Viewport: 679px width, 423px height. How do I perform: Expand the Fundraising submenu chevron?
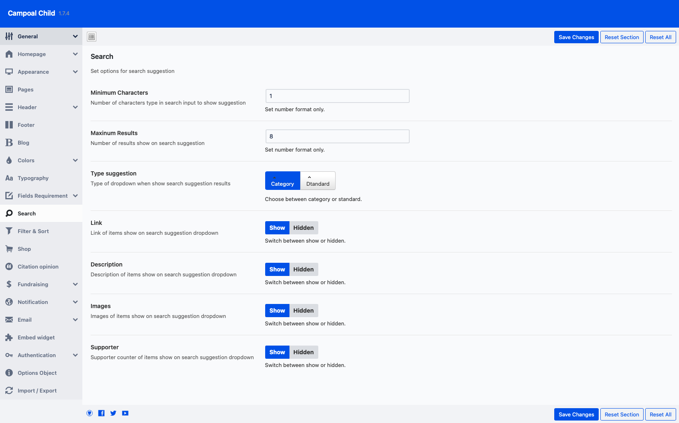point(75,284)
